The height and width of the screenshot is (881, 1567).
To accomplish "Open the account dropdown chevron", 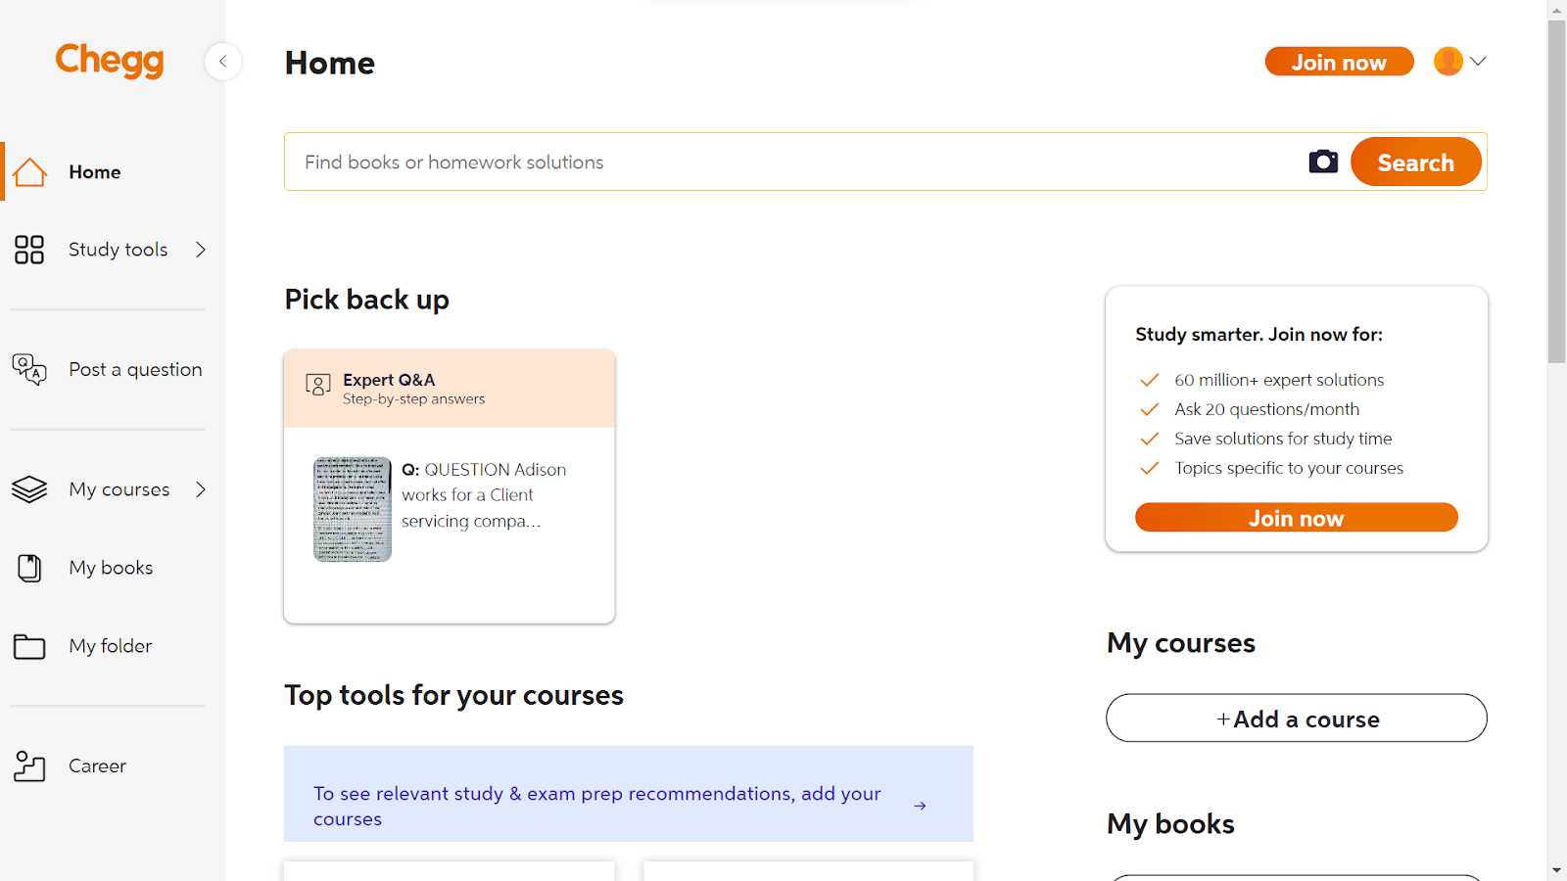I will coord(1478,61).
